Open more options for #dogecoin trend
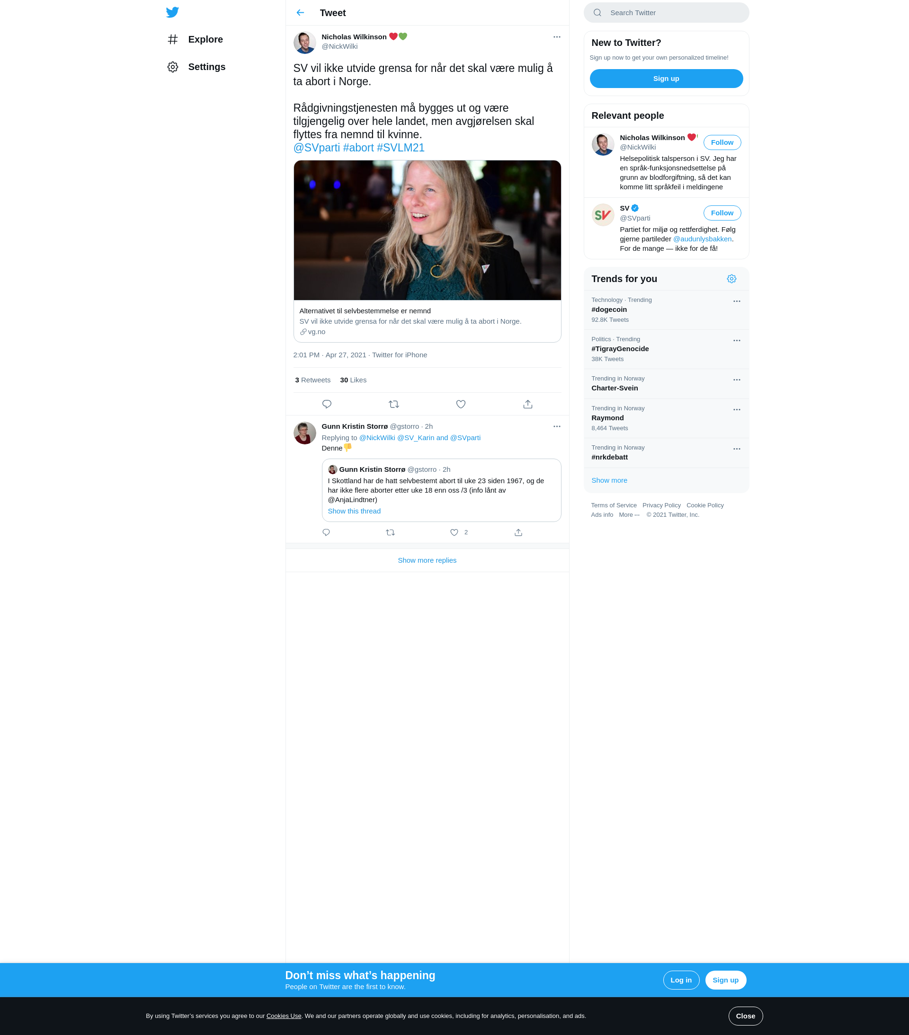 [736, 301]
